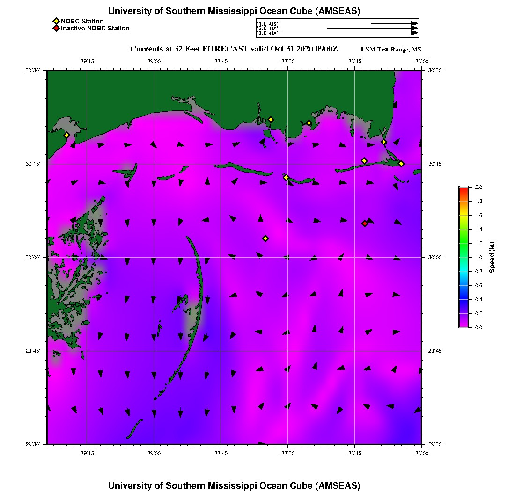Click the red top of the speed color bar
Screen dimensions: 515x491
(x=463, y=189)
